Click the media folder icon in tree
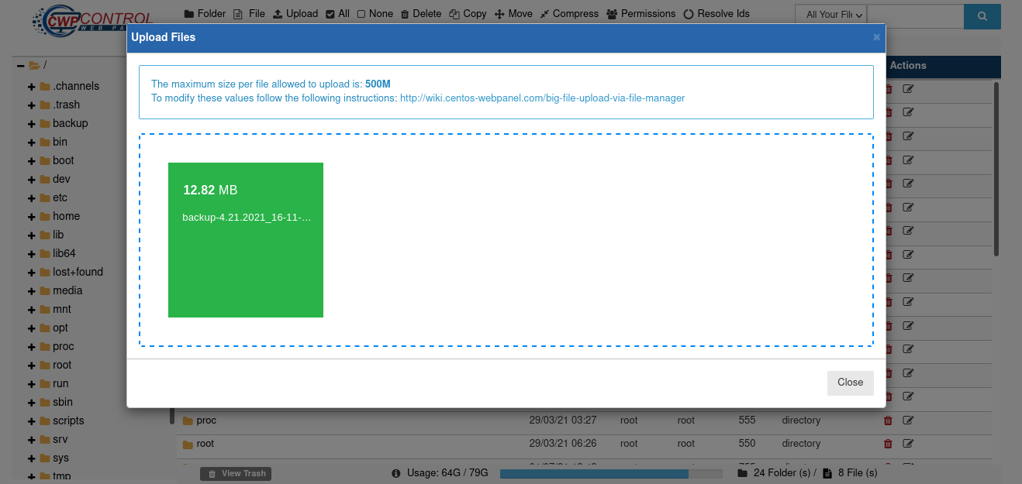Screen dimensions: 1022x484 click(45, 291)
